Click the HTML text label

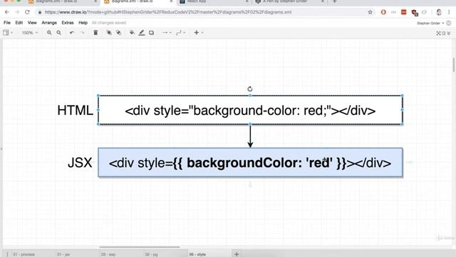pos(75,111)
